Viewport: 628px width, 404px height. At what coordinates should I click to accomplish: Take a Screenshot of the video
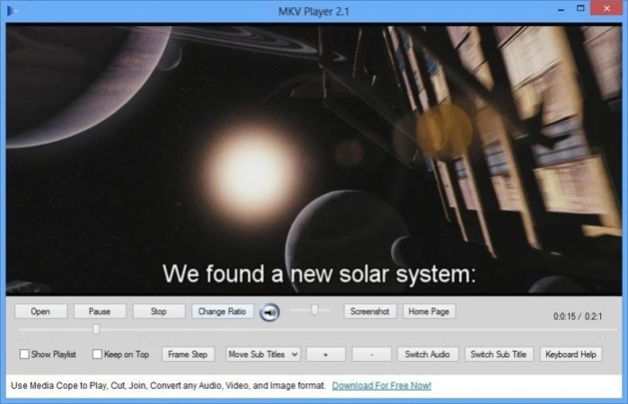click(x=370, y=312)
